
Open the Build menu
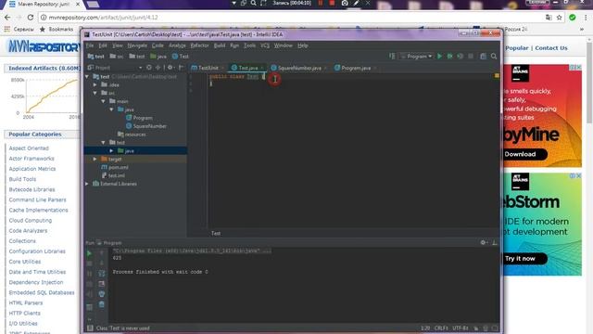tap(220, 45)
